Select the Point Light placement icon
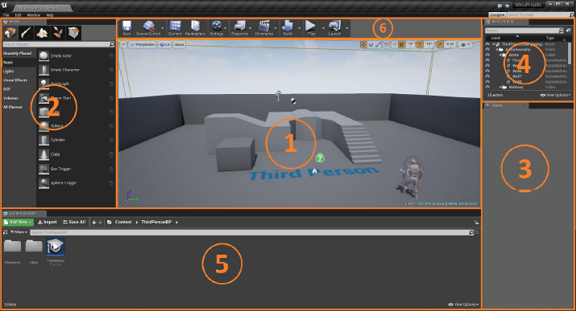This screenshot has height=311, width=576. click(x=44, y=84)
